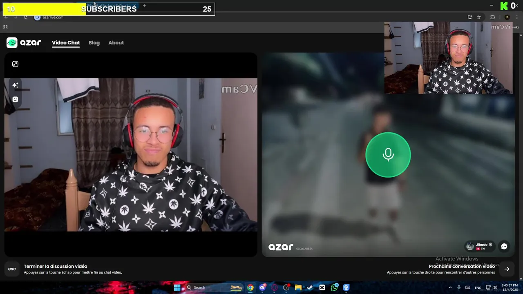Open the browser extensions puzzle icon

point(492,17)
